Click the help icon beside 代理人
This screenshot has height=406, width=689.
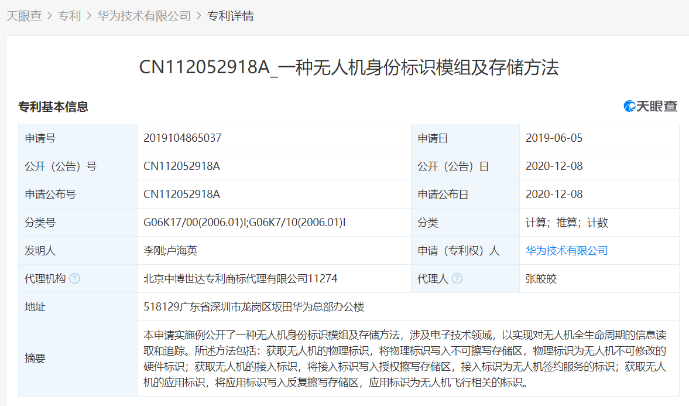(457, 279)
